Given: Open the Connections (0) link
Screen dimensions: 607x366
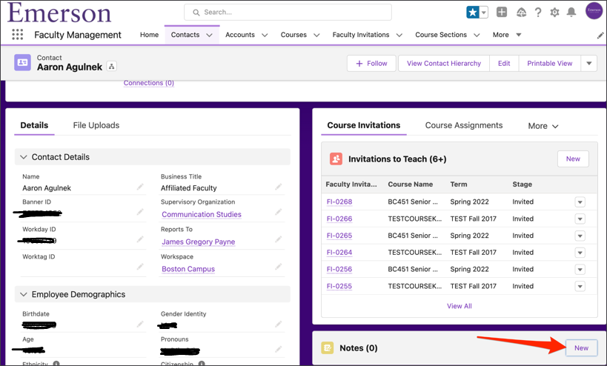Looking at the screenshot, I should (149, 83).
